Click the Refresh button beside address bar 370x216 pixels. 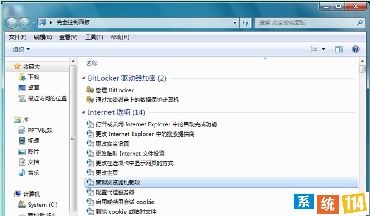tap(245, 23)
